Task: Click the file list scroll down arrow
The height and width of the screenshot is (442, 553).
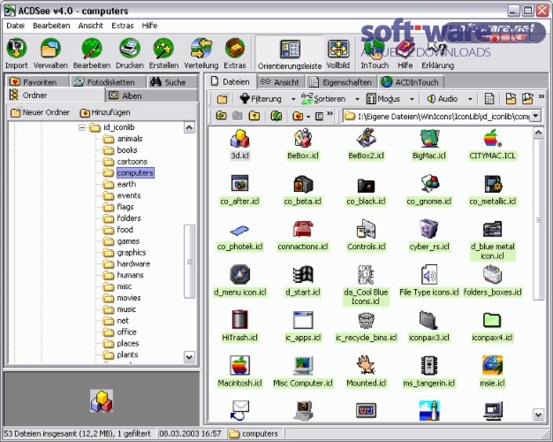Action: point(538,414)
